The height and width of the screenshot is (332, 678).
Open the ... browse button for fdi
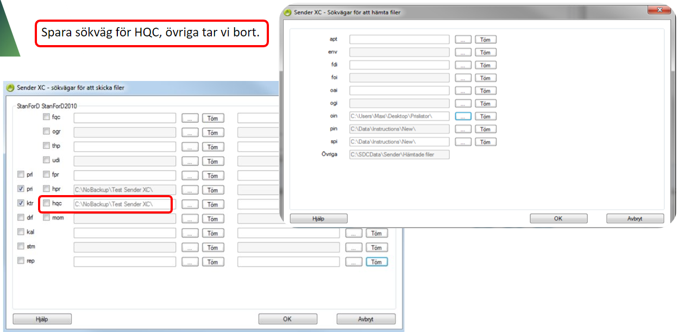point(463,65)
